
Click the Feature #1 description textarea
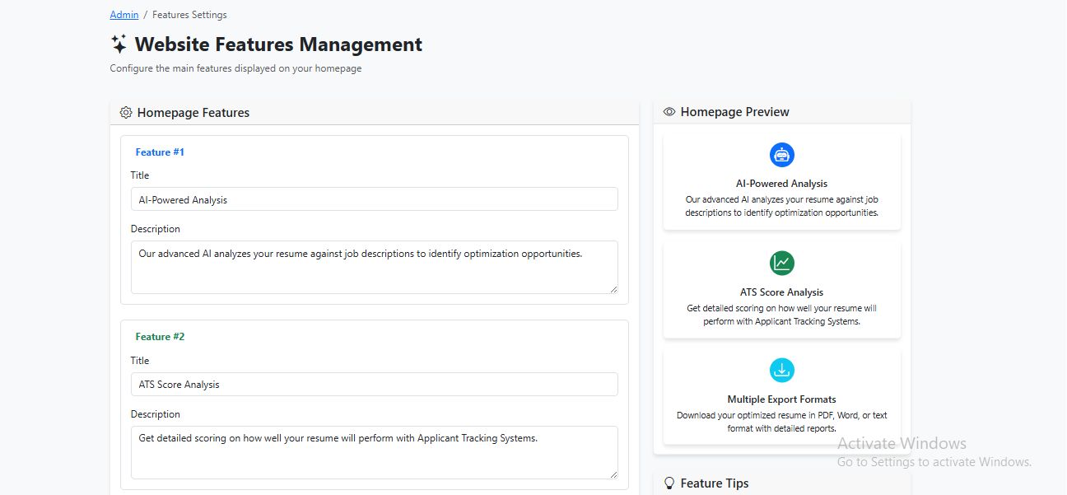tap(374, 267)
